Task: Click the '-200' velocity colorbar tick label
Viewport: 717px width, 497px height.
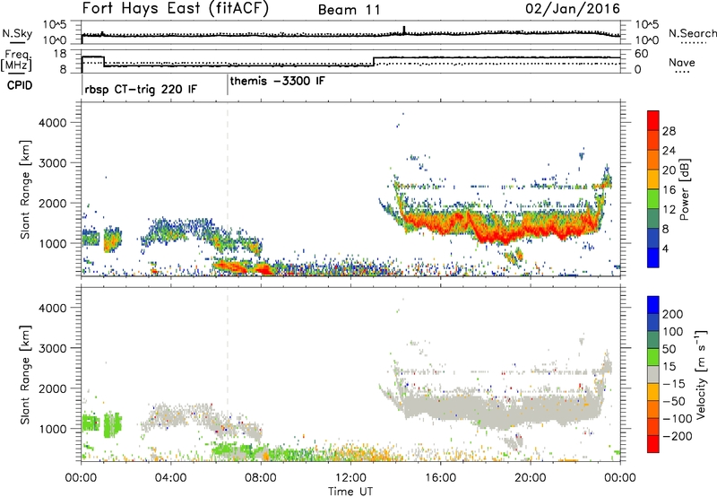Action: click(x=678, y=436)
